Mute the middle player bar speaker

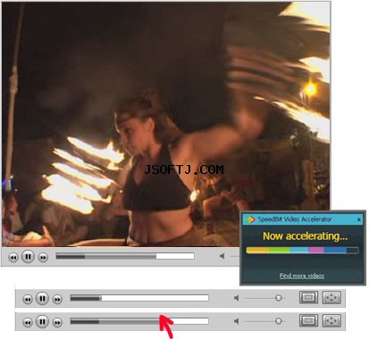237,298
